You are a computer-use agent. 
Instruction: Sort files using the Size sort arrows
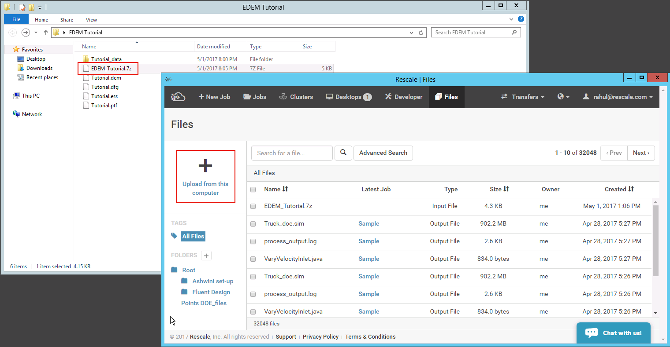(506, 189)
